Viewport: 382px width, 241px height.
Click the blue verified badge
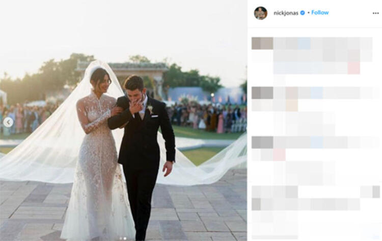pyautogui.click(x=303, y=13)
